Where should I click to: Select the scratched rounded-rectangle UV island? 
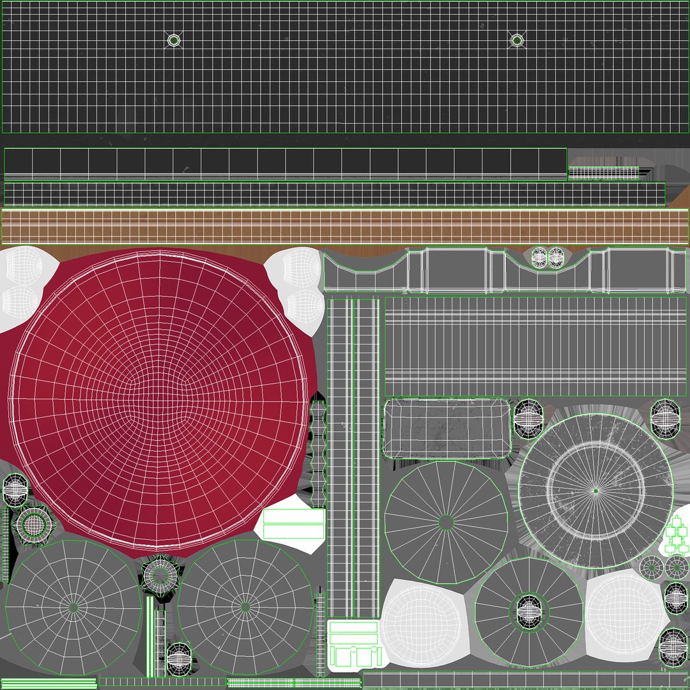pos(447,429)
